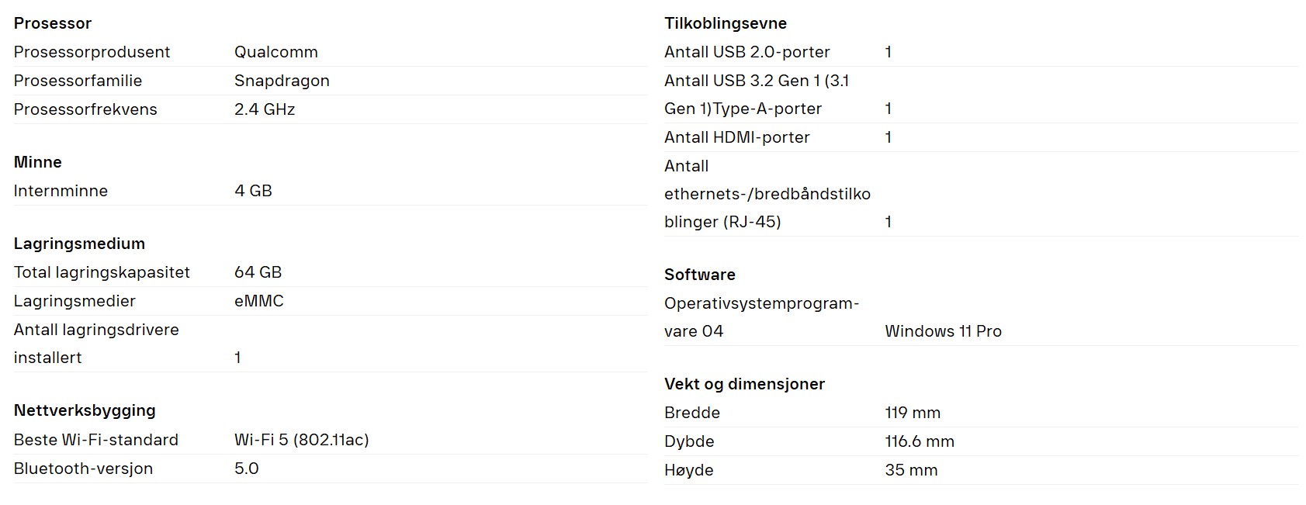This screenshot has height=505, width=1306.
Task: Select the 4 GB internal memory value
Action: click(x=253, y=191)
